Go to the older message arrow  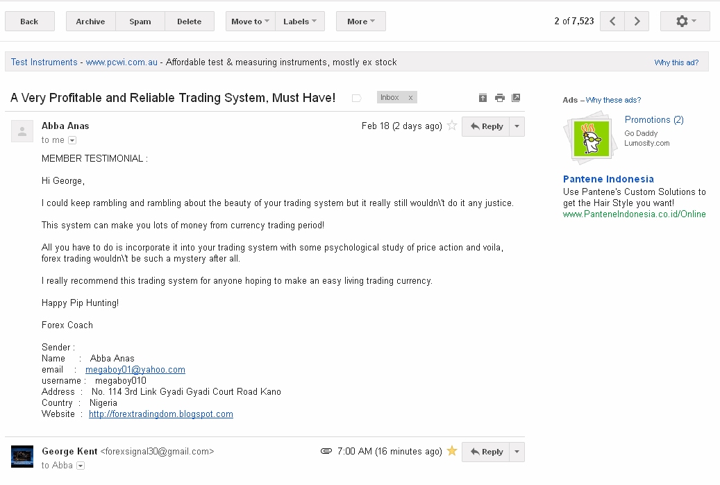click(637, 21)
